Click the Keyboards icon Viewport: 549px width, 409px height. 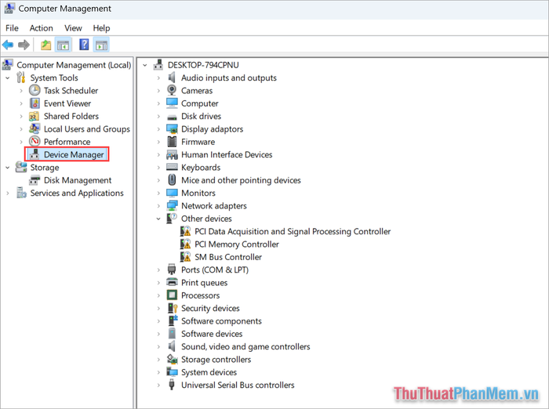click(x=172, y=167)
